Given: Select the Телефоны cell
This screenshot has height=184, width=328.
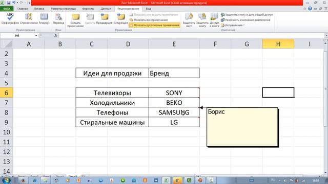Looking at the screenshot, I should (x=112, y=112).
